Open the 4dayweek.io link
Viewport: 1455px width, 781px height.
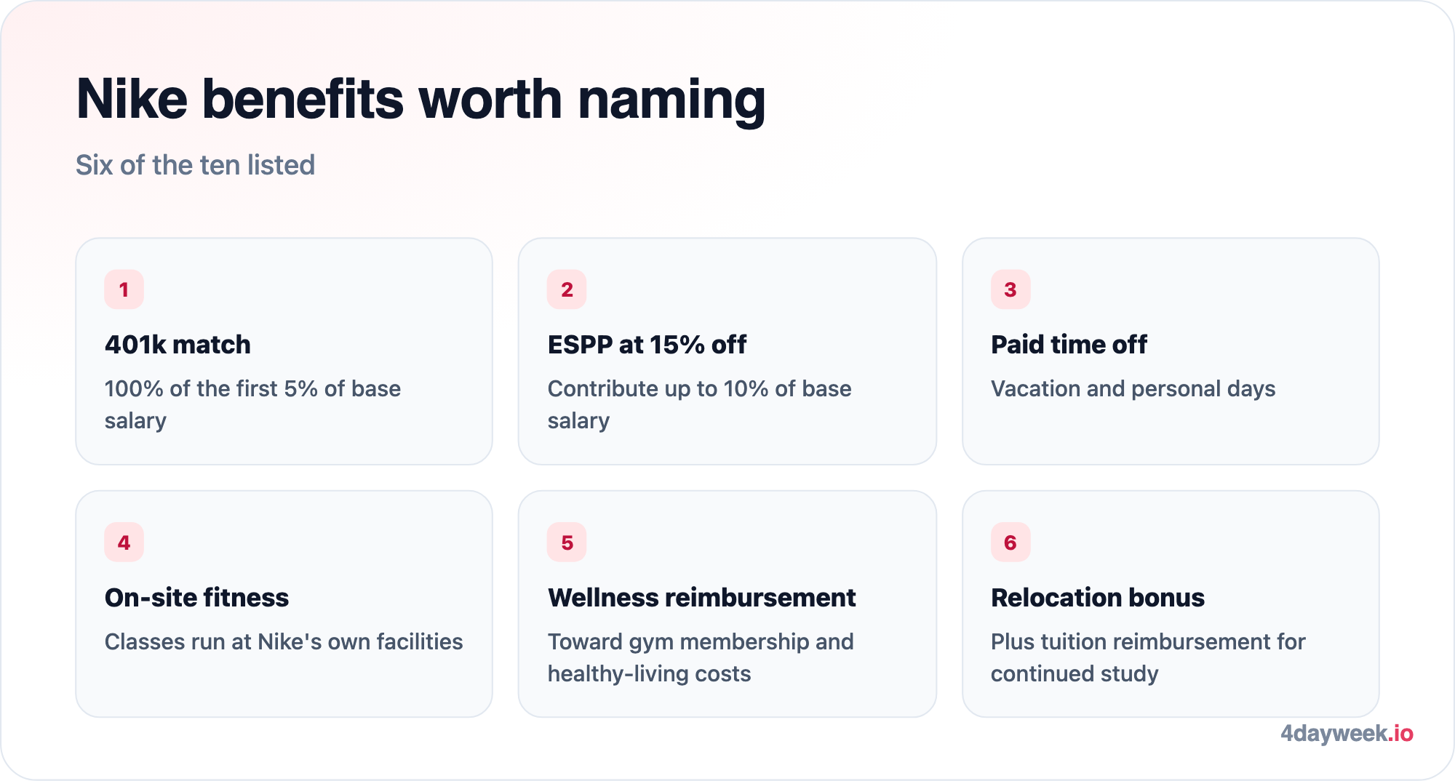pyautogui.click(x=1347, y=734)
